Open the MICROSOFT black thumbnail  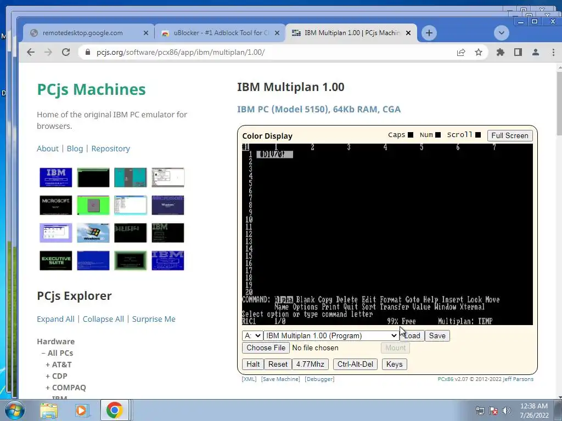tap(56, 205)
